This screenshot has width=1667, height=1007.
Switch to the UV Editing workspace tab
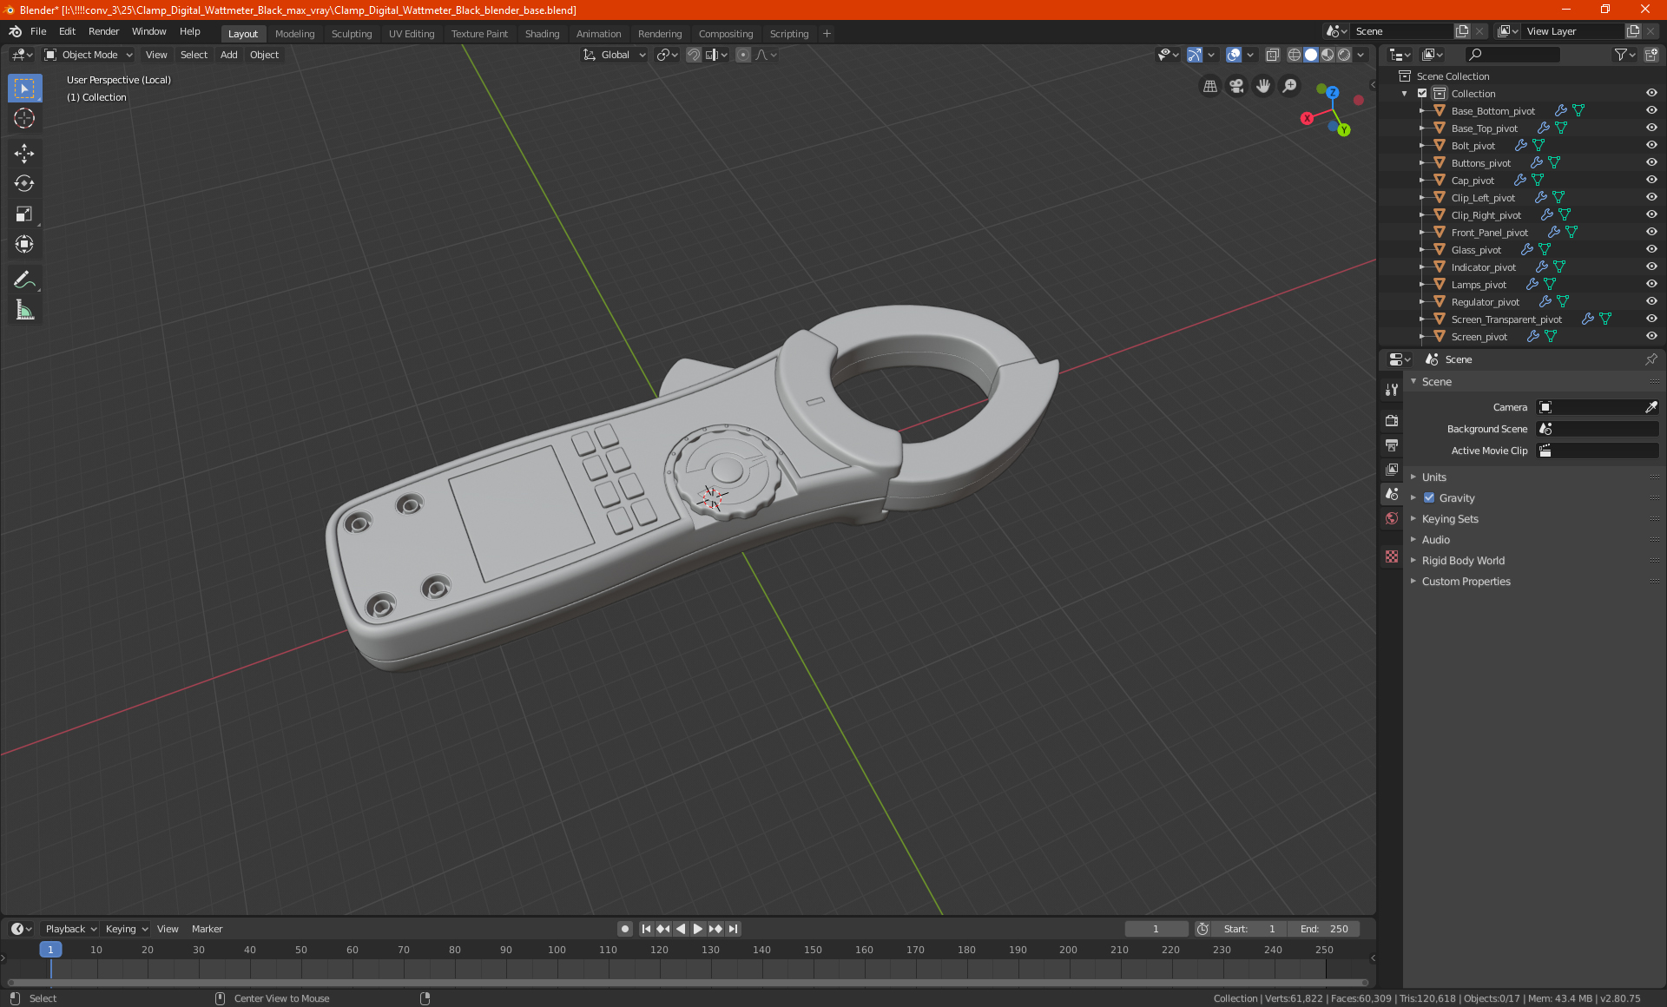tap(412, 34)
